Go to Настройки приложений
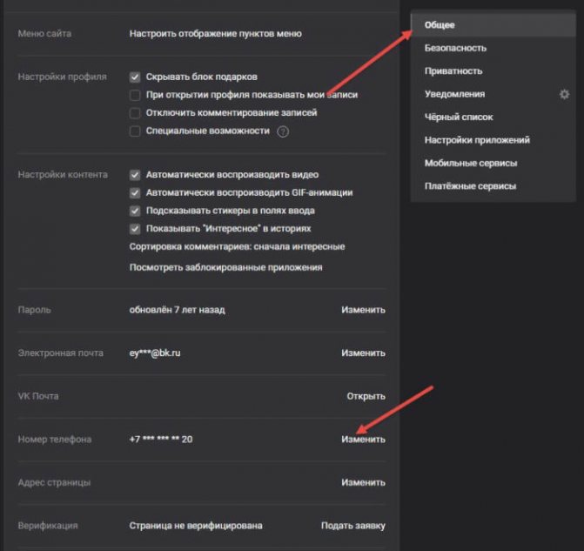Image resolution: width=584 pixels, height=551 pixels. 493,140
